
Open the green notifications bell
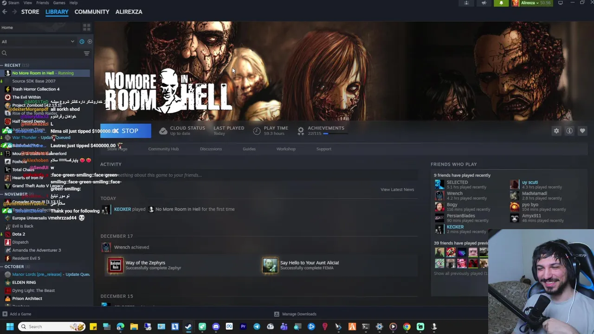[501, 3]
